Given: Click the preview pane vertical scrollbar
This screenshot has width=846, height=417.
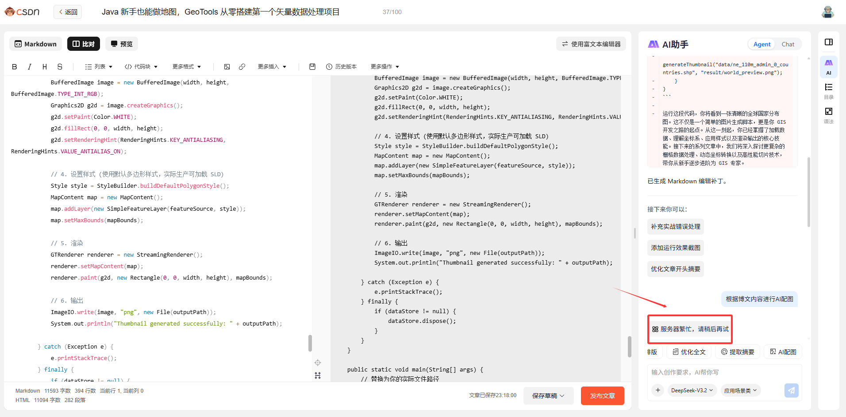Looking at the screenshot, I should coord(629,347).
